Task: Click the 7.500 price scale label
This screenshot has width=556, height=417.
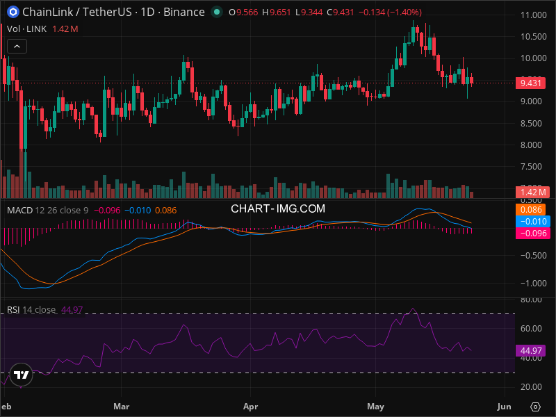Action: coord(531,167)
